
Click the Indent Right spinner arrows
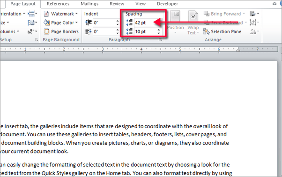(118, 31)
